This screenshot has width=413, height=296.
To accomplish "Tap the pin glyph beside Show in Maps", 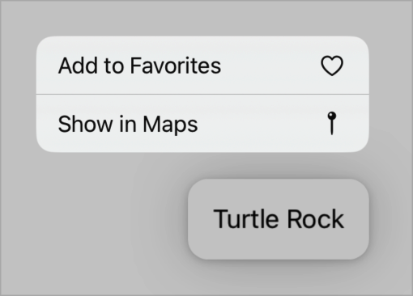I will pos(332,123).
